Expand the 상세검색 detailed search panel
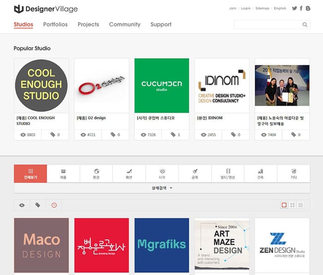This screenshot has height=275, width=323. click(161, 188)
